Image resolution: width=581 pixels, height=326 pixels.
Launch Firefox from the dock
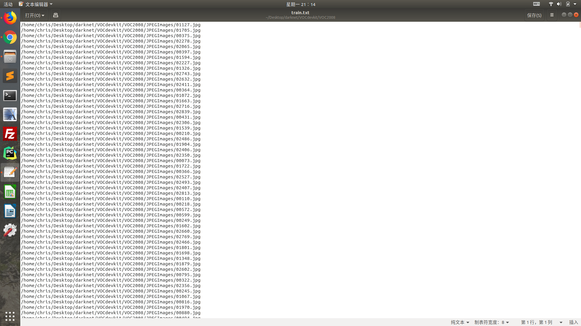10,18
